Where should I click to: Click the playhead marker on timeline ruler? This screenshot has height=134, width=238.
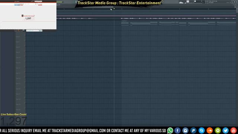(x=114, y=9)
